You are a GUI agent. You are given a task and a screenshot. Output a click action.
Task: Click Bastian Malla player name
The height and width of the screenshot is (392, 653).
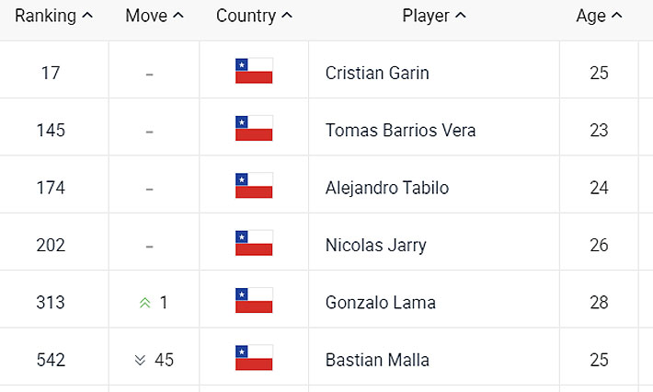[x=377, y=359]
